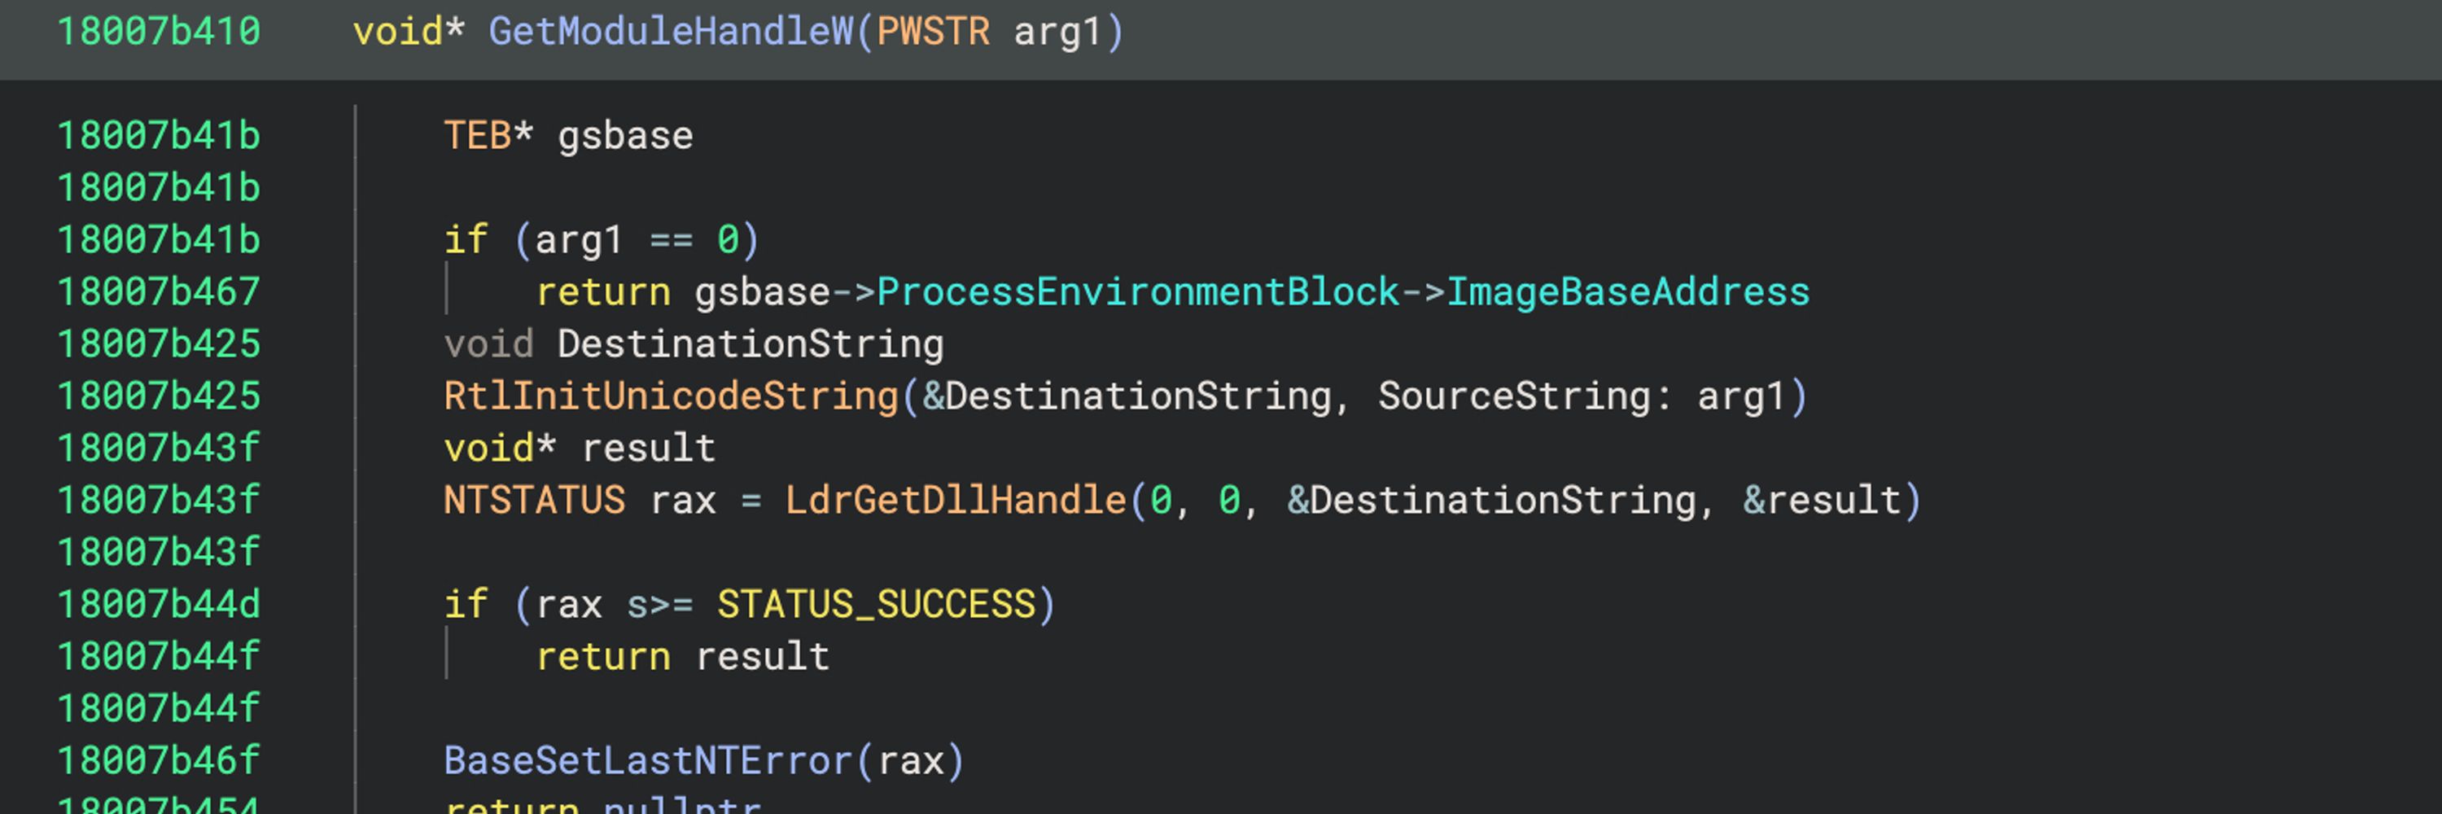Click address 18007b425 beside RtlInitUnicodeString
The image size is (2442, 814).
tap(158, 396)
